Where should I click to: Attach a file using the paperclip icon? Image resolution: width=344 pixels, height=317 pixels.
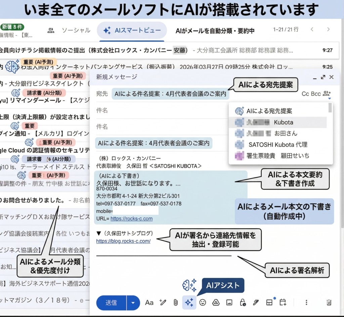[175, 303]
